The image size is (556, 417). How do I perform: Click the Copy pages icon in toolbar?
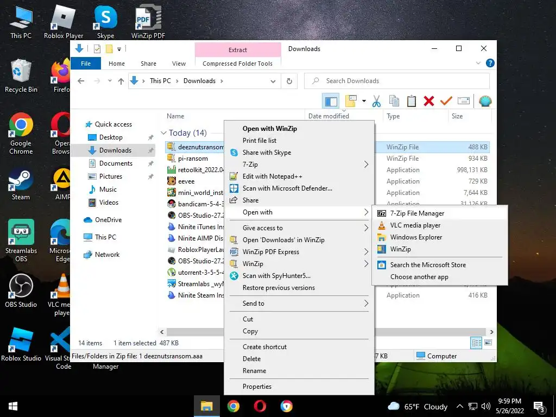[x=394, y=102]
